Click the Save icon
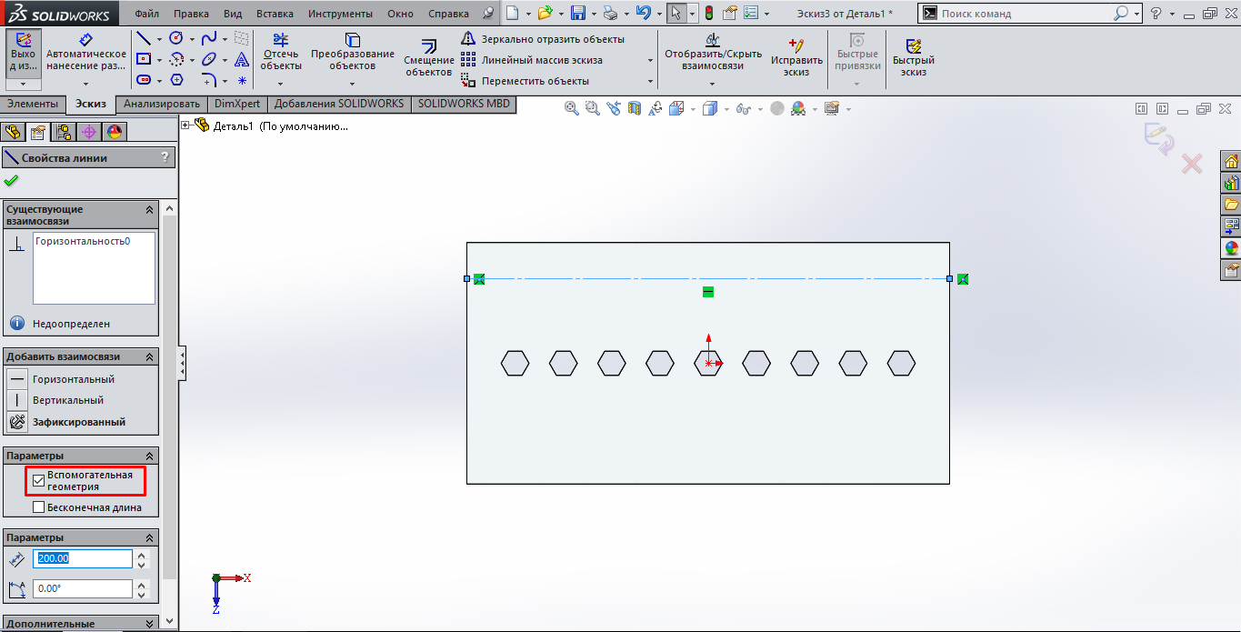 click(x=578, y=14)
